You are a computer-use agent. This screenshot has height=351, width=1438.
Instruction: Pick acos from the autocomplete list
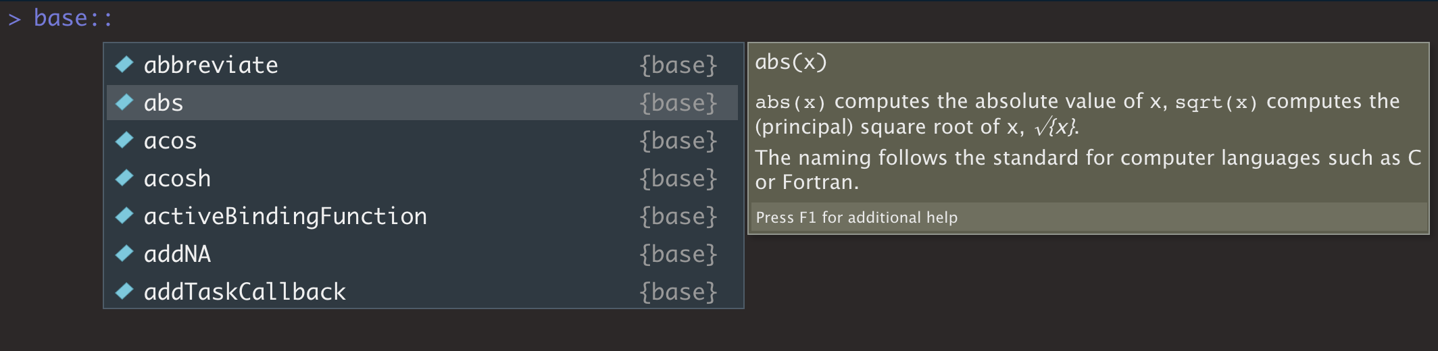click(170, 140)
